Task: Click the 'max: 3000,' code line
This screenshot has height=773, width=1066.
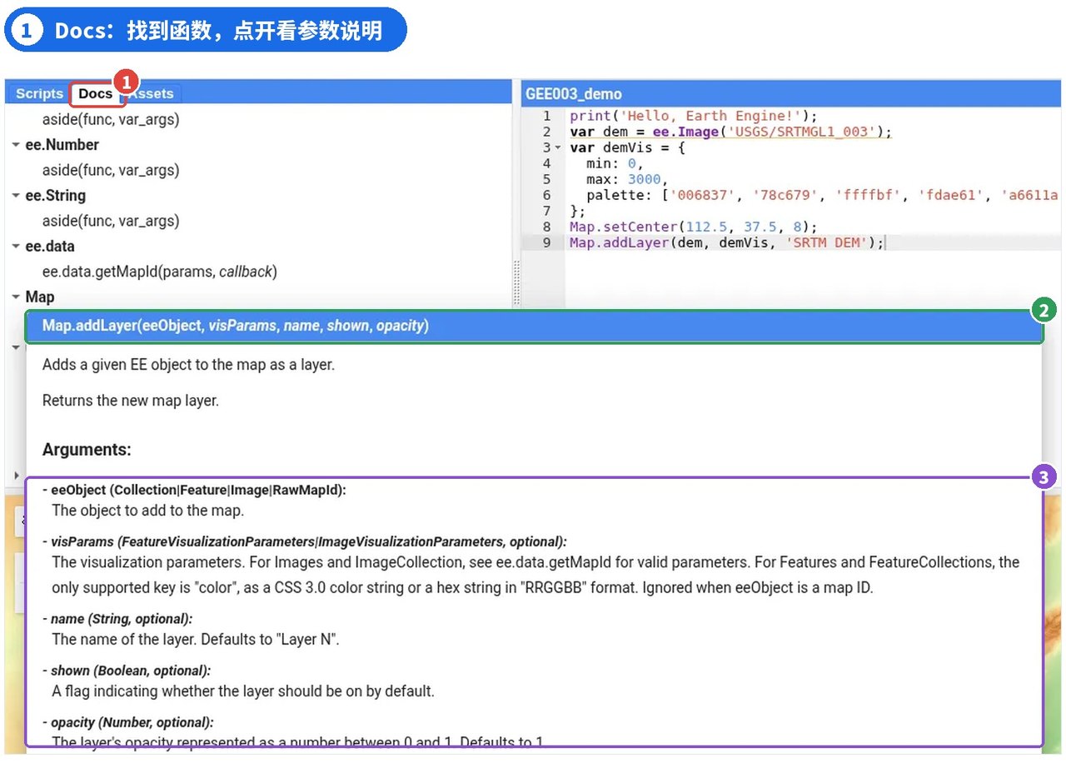Action: [x=626, y=179]
